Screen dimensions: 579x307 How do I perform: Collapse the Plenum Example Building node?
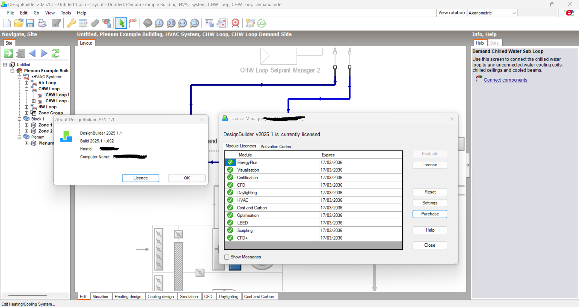coord(12,71)
